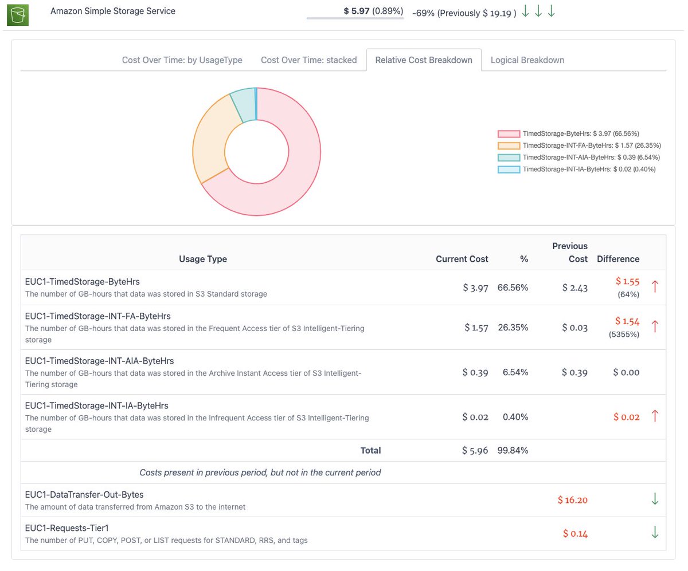Switch to Cost Over Time: stacked tab
Viewport: 688px width, 571px height.
[309, 60]
